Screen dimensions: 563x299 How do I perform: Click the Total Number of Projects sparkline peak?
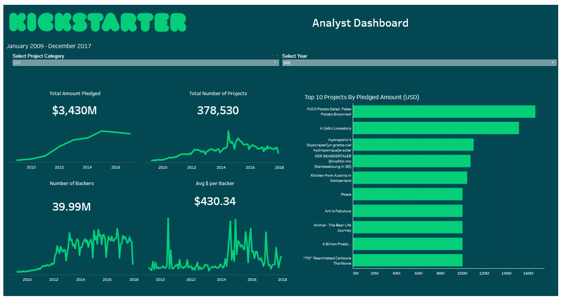point(229,131)
